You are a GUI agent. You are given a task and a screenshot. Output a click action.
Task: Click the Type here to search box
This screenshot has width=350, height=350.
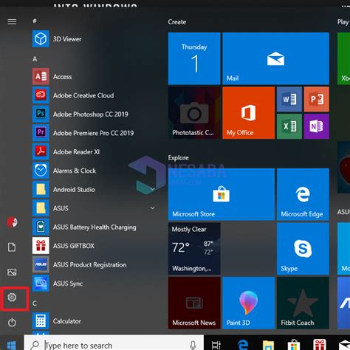[114, 343]
